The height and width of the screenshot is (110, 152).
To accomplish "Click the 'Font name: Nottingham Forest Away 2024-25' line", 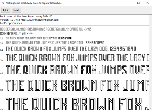I will coord(26,16).
